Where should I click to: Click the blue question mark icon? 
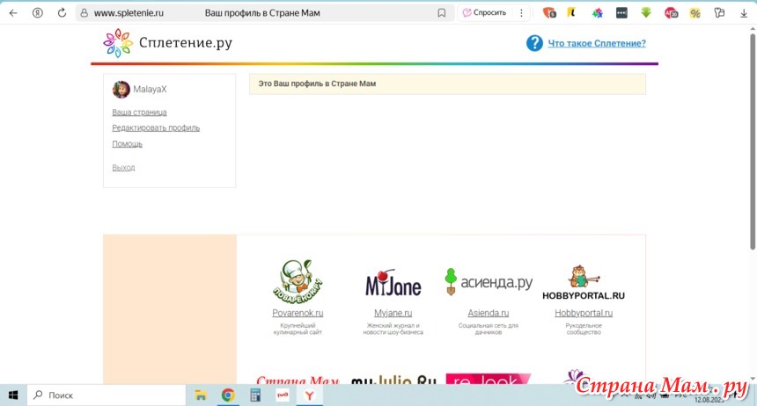coord(534,43)
